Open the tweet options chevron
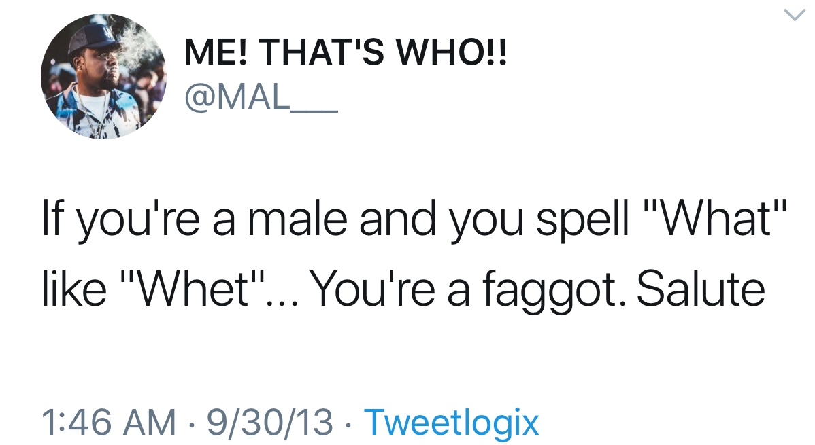This screenshot has height=445, width=815. click(793, 16)
